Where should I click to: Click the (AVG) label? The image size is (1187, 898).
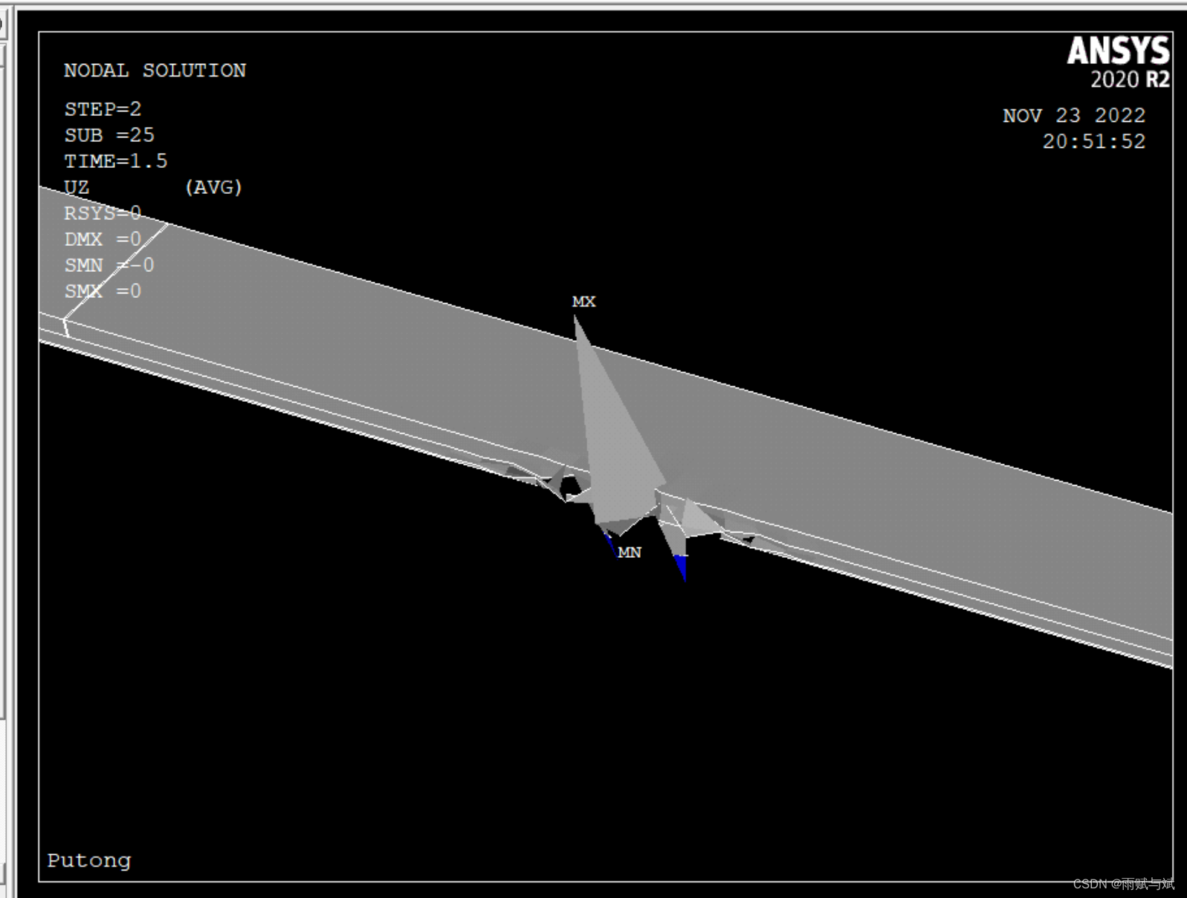pyautogui.click(x=213, y=187)
